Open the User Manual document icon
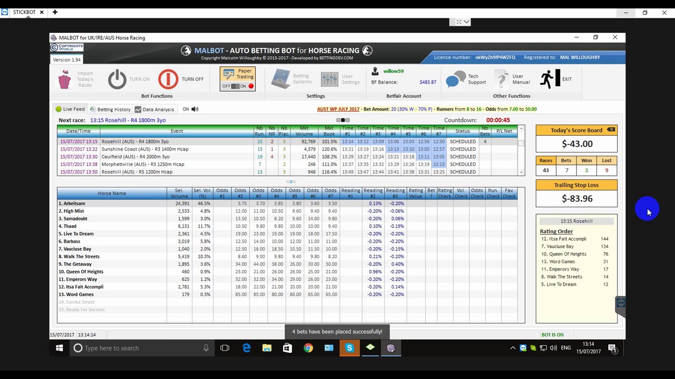Image resolution: width=675 pixels, height=379 pixels. 502,79
